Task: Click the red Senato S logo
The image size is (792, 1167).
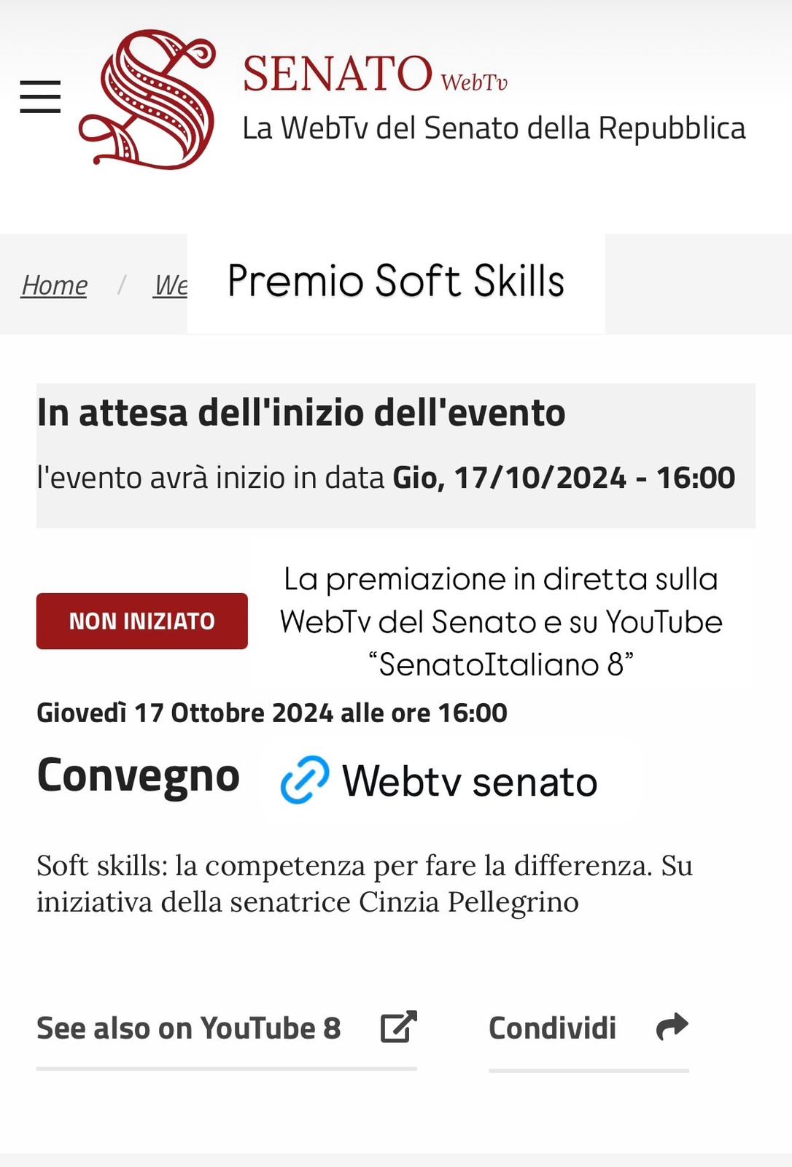Action: click(x=148, y=100)
